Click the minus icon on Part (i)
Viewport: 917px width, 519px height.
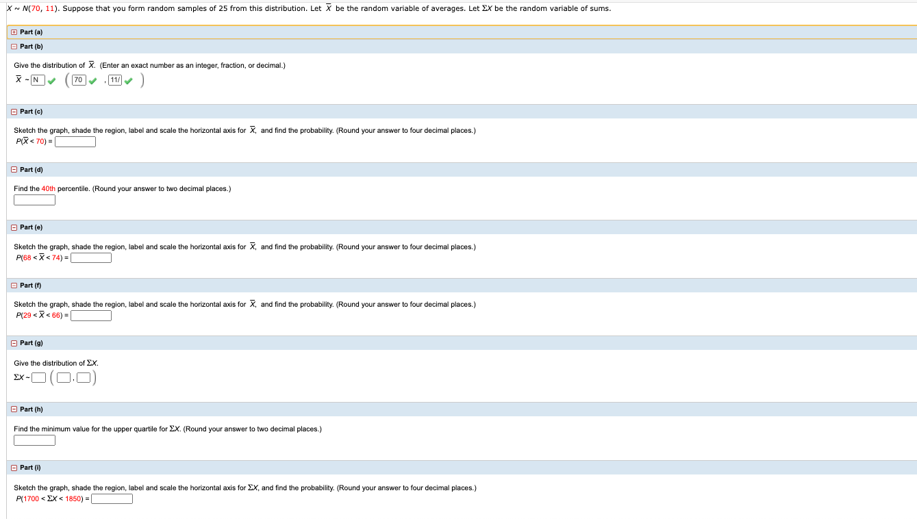[x=14, y=467]
